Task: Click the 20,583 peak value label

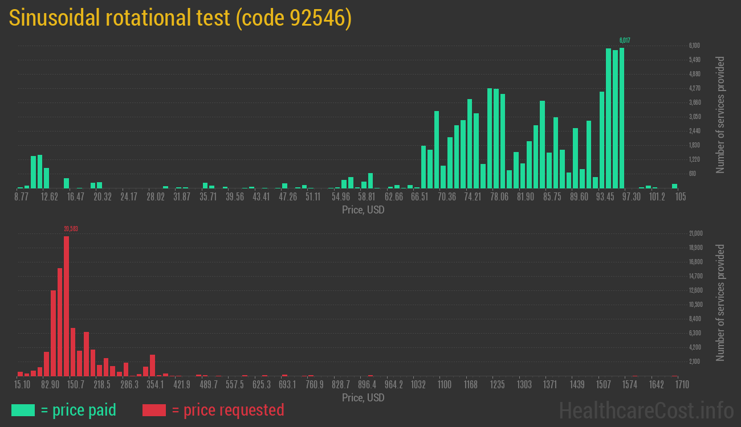Action: pos(71,229)
